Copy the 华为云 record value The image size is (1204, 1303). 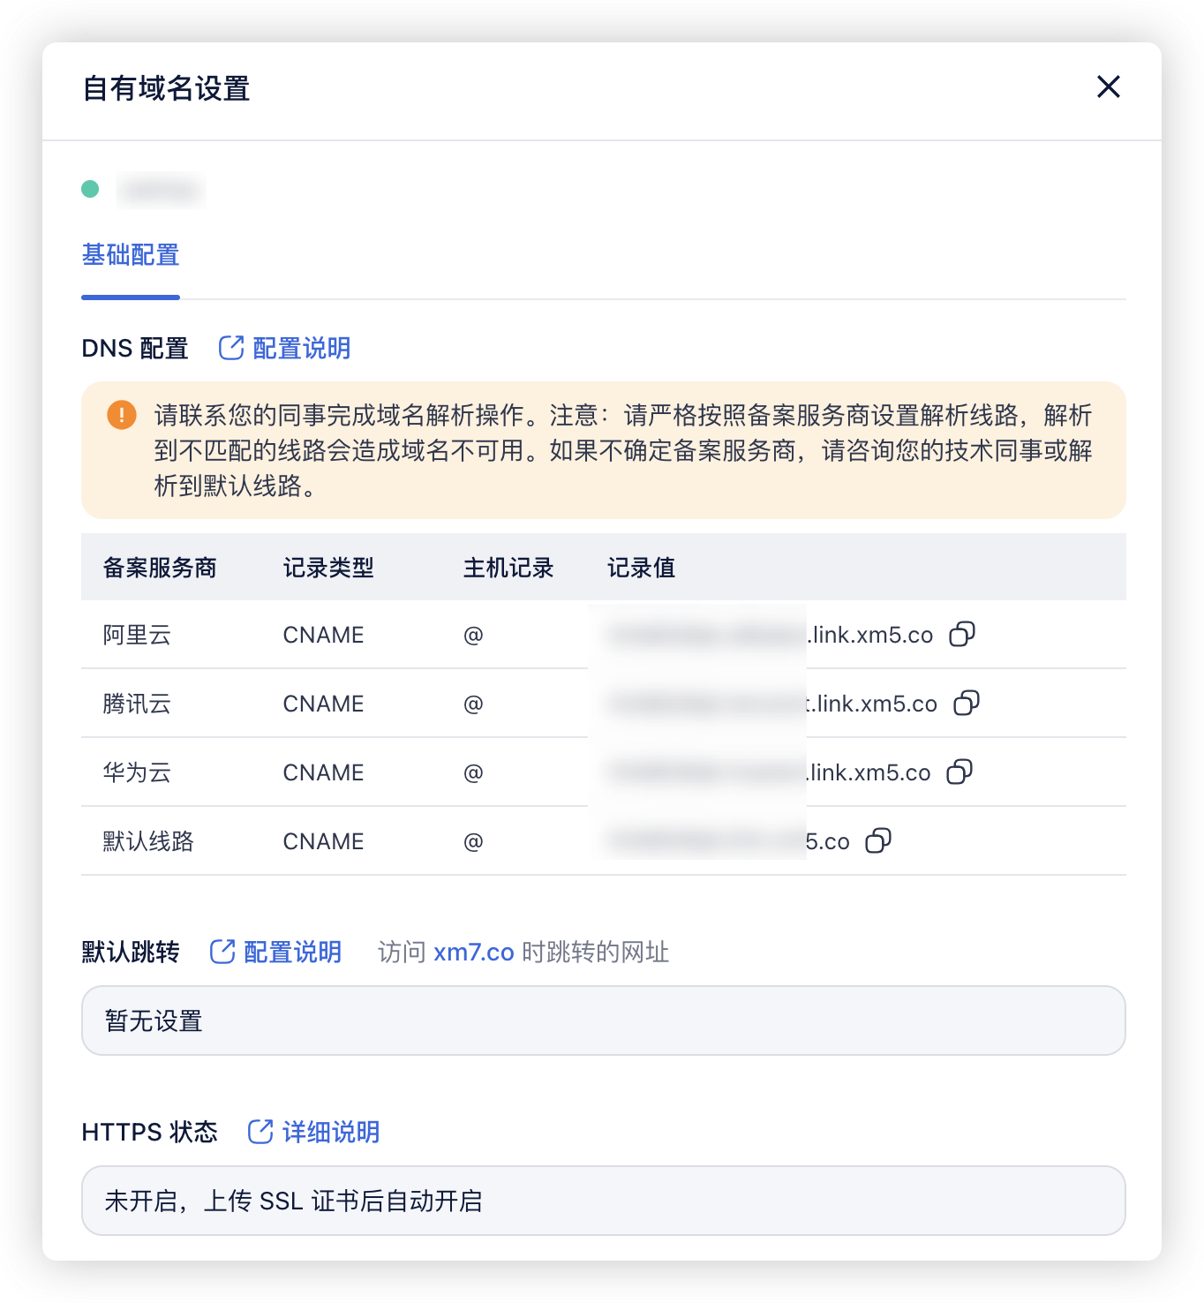point(959,772)
